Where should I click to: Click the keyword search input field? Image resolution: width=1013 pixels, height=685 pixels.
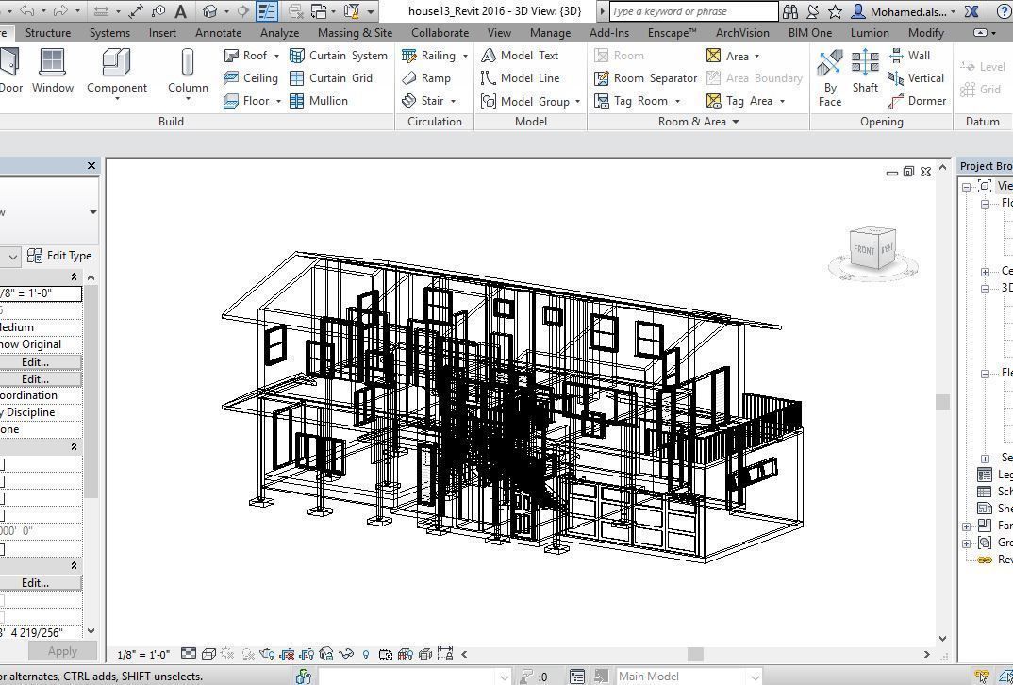[693, 11]
